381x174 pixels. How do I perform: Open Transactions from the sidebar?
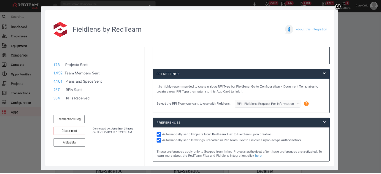coord(21,93)
